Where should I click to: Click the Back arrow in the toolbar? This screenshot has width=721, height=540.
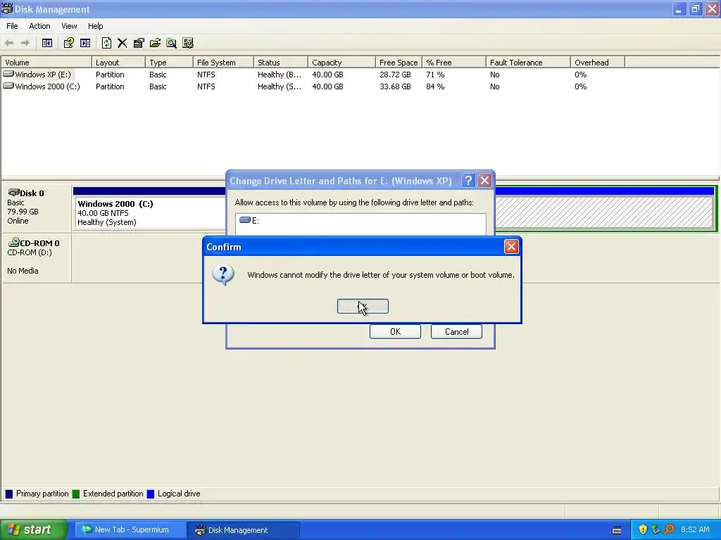pos(9,43)
